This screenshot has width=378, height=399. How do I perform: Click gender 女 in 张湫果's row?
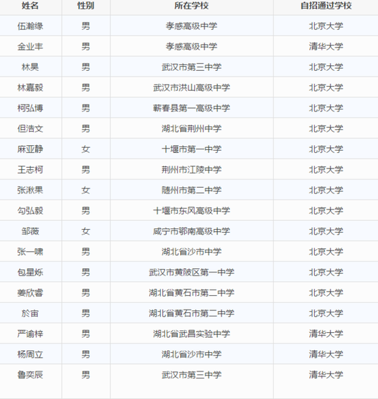pyautogui.click(x=86, y=190)
